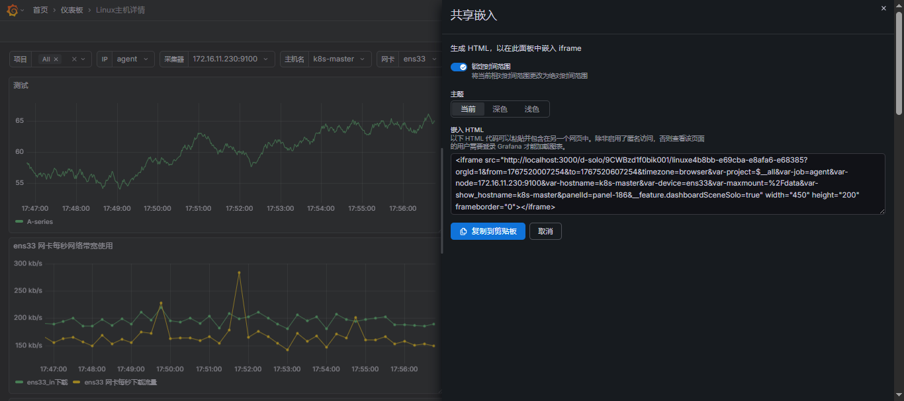Toggle the A-series legend item
Screen dimensions: 904x401
[39, 222]
